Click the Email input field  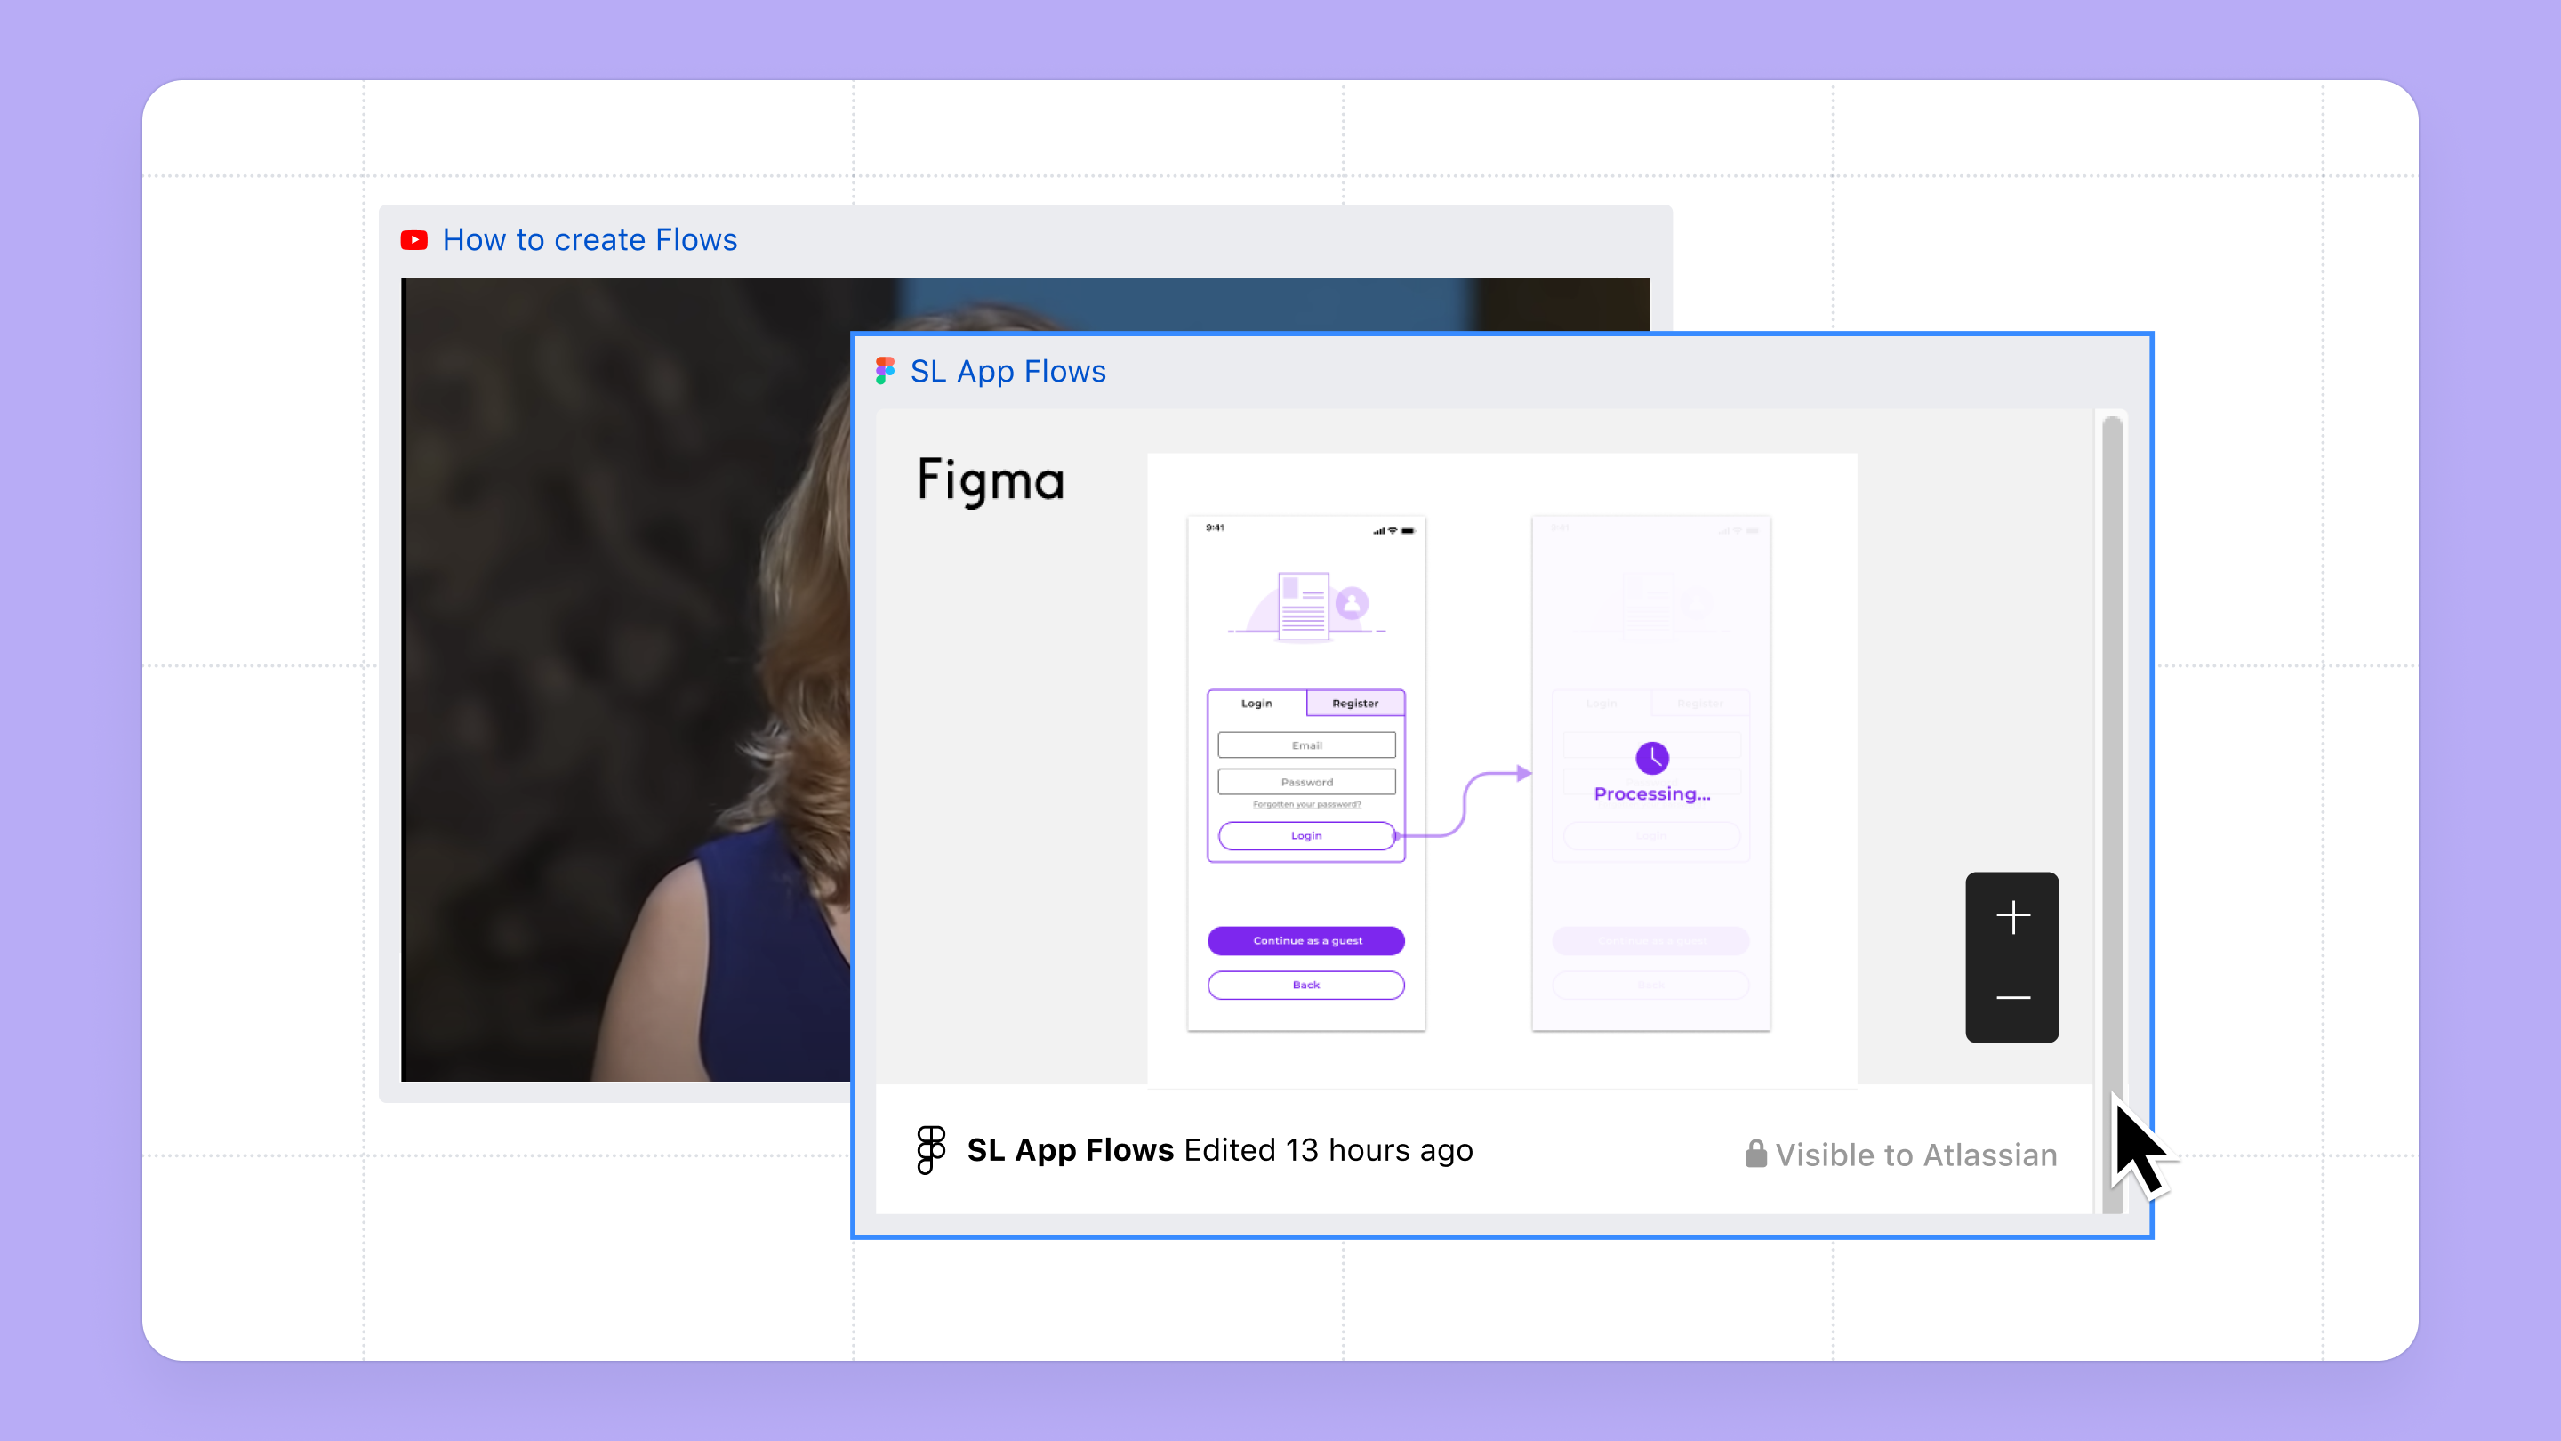point(1306,745)
